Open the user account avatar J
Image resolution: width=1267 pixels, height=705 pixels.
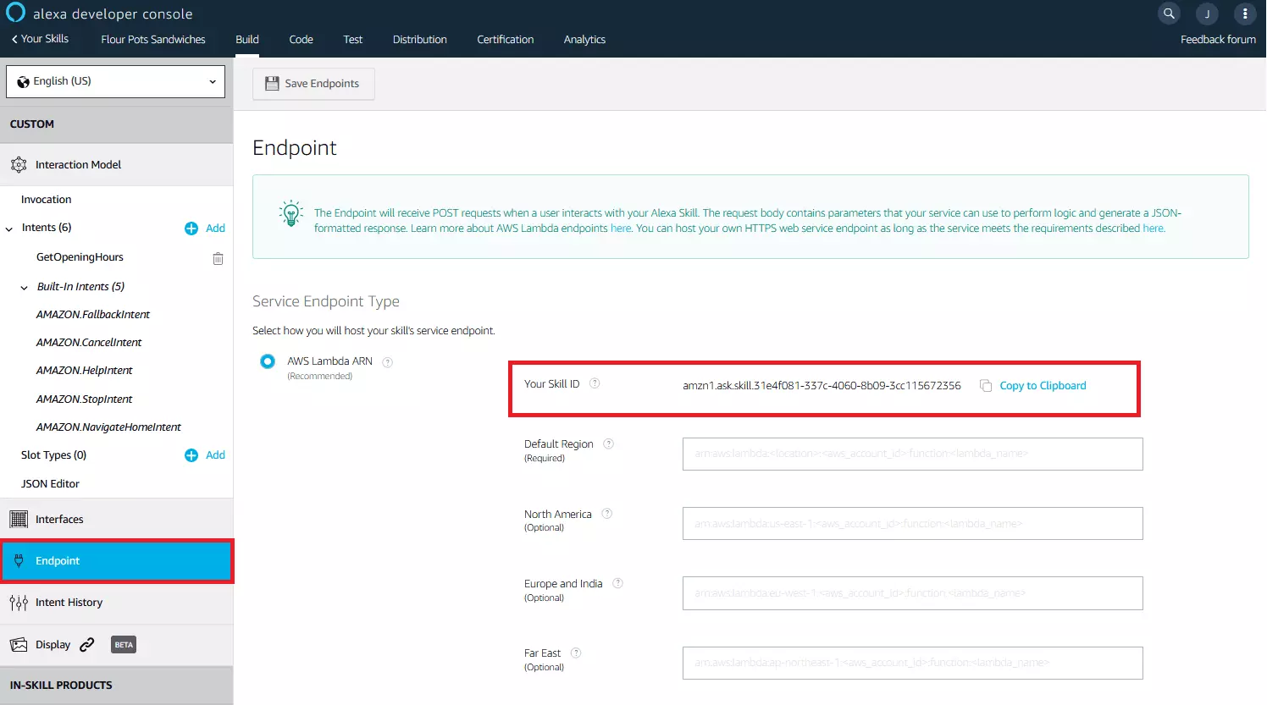[x=1207, y=14]
